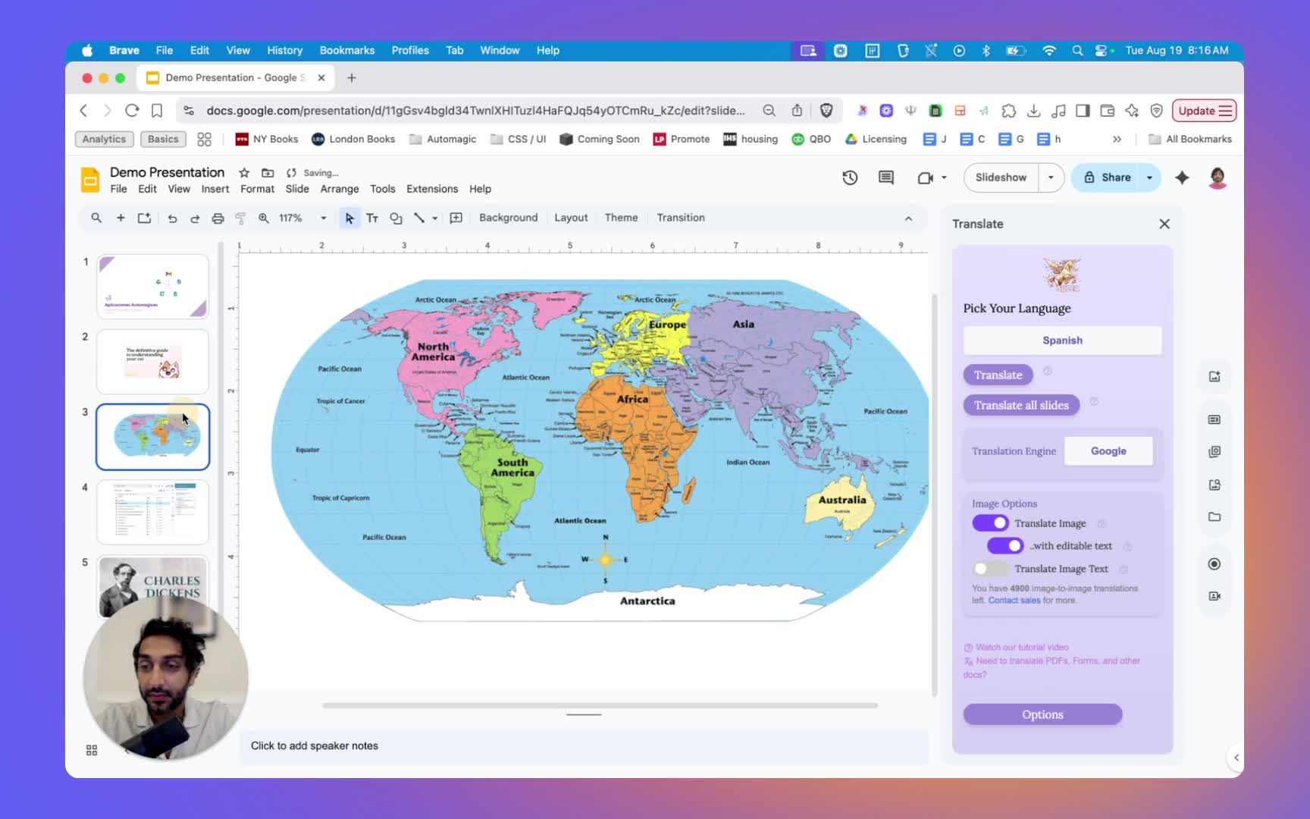Open the comments icon
The image size is (1310, 819).
(885, 177)
